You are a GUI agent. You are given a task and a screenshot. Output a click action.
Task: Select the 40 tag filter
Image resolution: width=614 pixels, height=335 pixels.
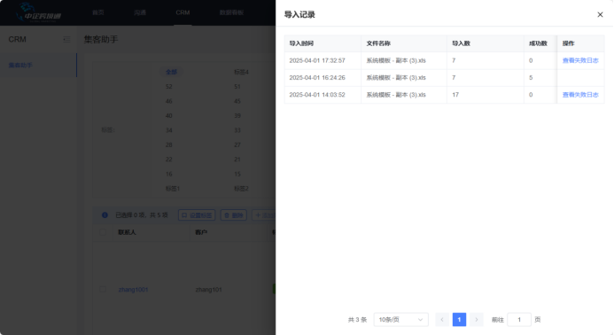(168, 115)
